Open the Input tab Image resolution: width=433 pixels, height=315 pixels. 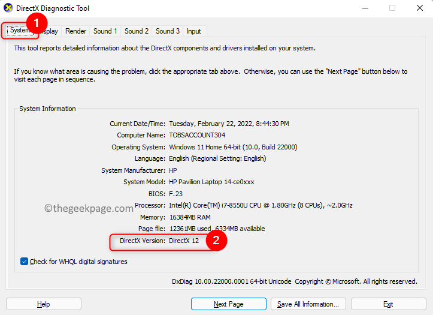coord(193,31)
